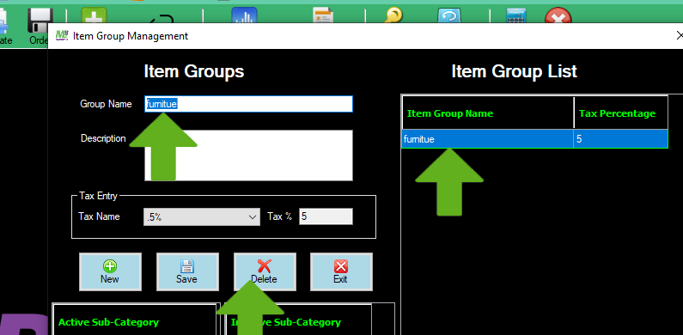Click the floppy disk Order icon in main toolbar
Image resolution: width=683 pixels, height=335 pixels.
tap(40, 21)
